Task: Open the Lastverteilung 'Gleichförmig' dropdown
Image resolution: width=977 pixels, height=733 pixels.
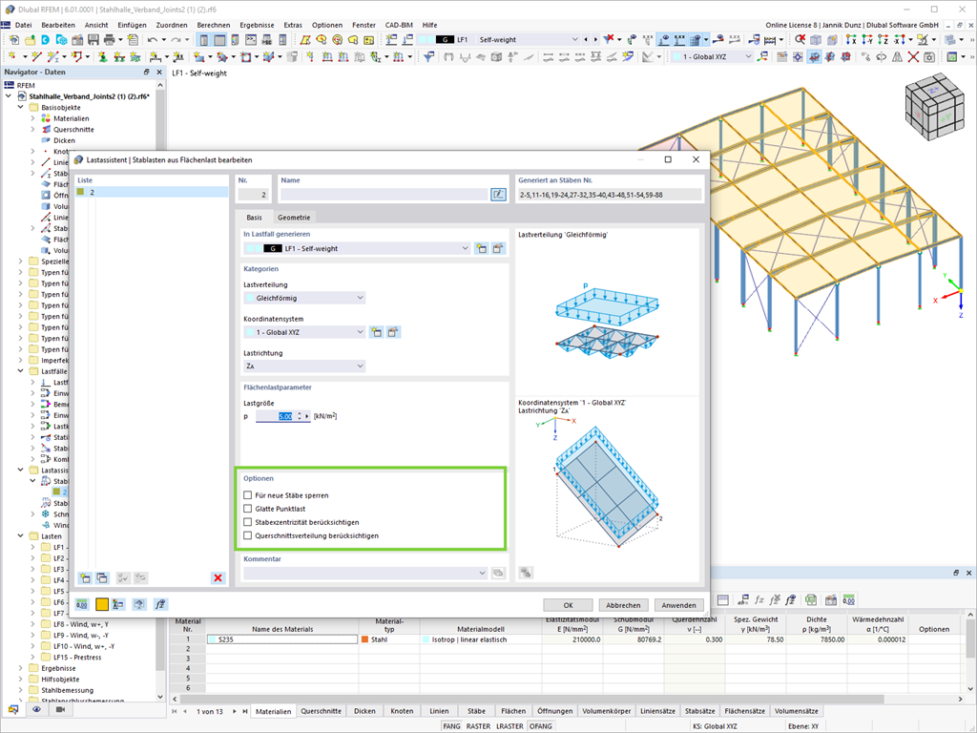Action: pos(304,298)
